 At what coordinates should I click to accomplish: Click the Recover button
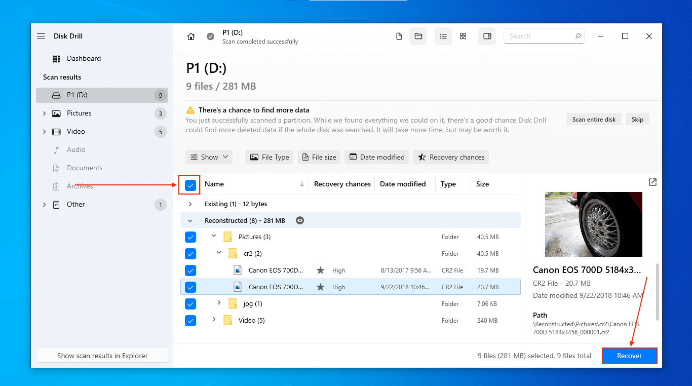pos(629,356)
